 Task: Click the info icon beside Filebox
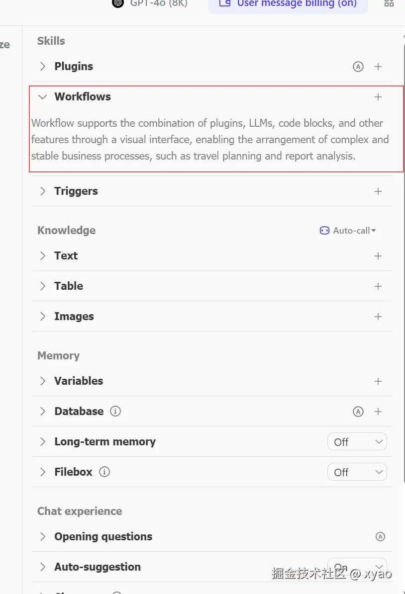point(104,472)
